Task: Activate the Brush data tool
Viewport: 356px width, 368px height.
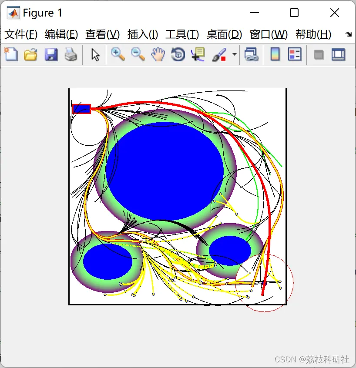Action: pyautogui.click(x=219, y=55)
